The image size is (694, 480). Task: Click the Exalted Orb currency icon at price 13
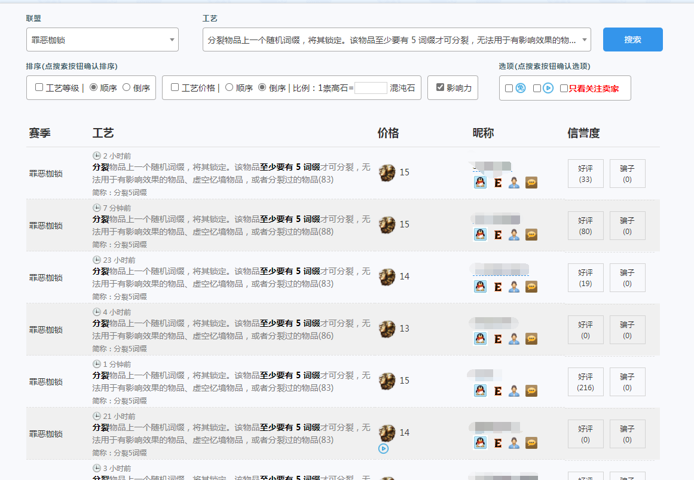pos(387,329)
